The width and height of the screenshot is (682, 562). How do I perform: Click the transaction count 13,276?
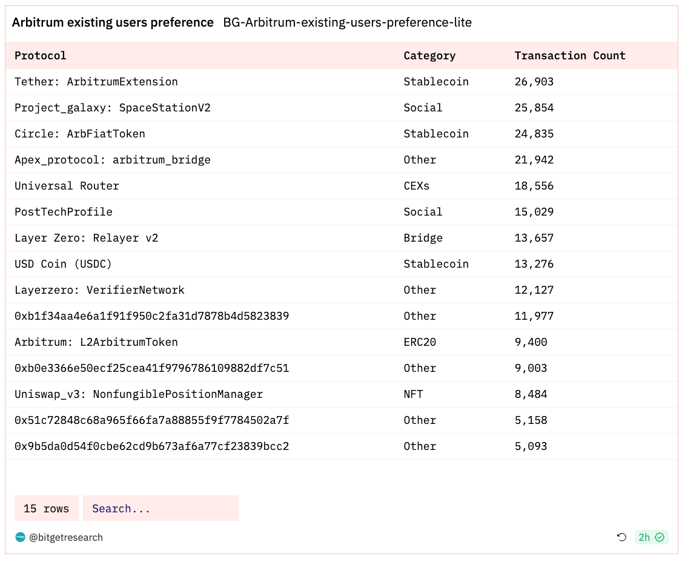[534, 264]
